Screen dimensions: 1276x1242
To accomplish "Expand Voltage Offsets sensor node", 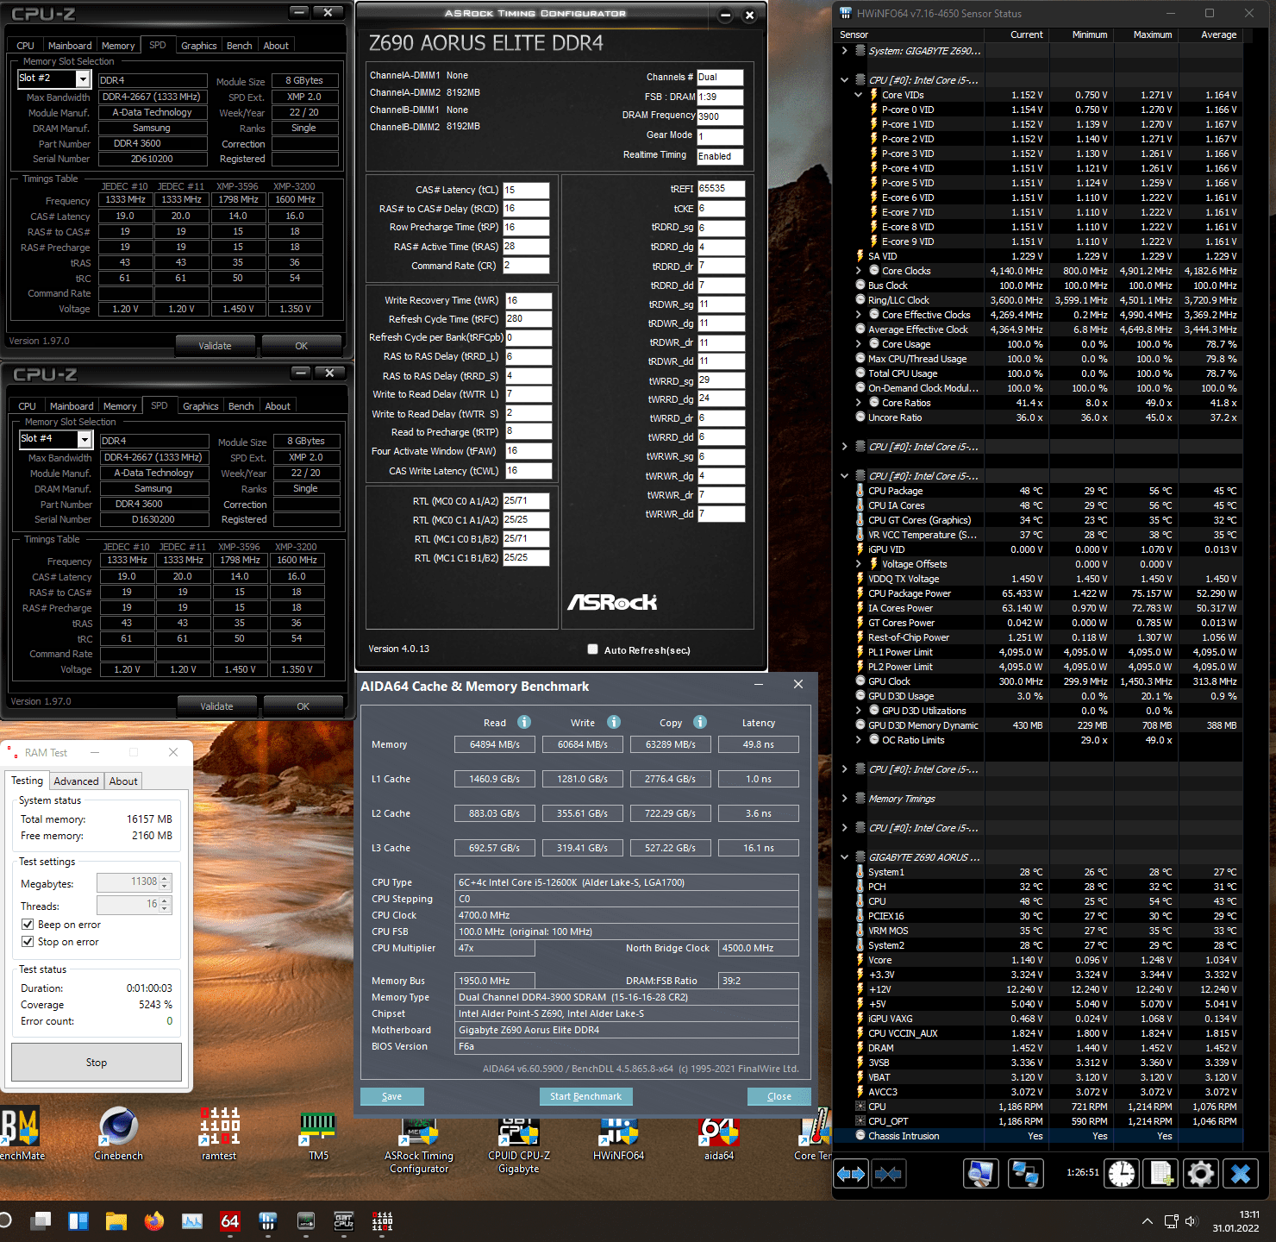I will (858, 564).
